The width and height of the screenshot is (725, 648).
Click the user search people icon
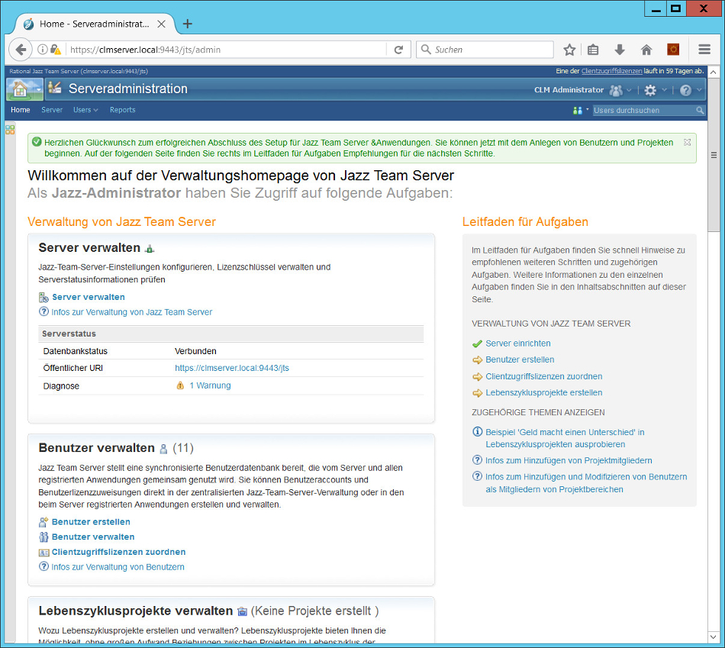[577, 110]
